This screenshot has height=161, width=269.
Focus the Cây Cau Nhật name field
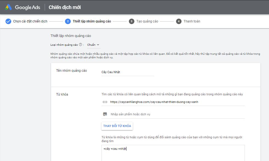(128, 72)
